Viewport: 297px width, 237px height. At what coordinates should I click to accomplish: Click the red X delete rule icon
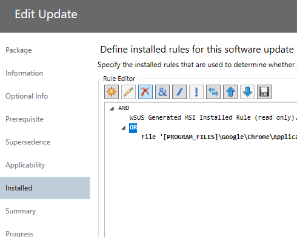[x=145, y=92]
